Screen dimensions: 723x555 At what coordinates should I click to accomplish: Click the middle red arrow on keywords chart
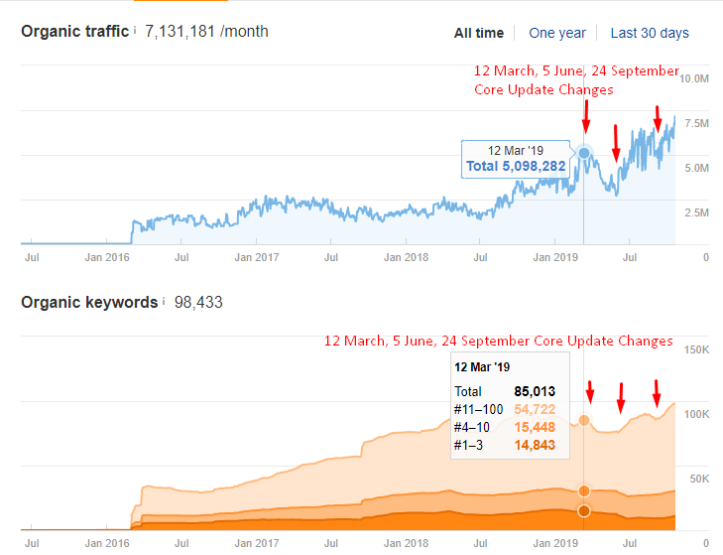tap(621, 398)
